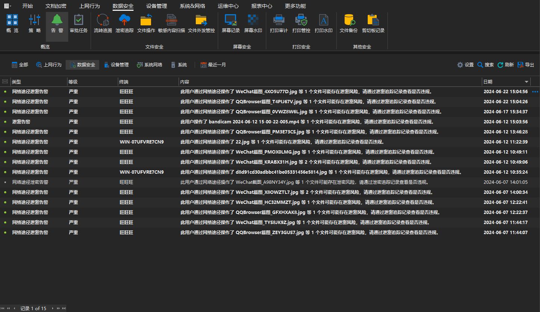Open the 策略 policy settings icon
The height and width of the screenshot is (312, 540).
35,23
